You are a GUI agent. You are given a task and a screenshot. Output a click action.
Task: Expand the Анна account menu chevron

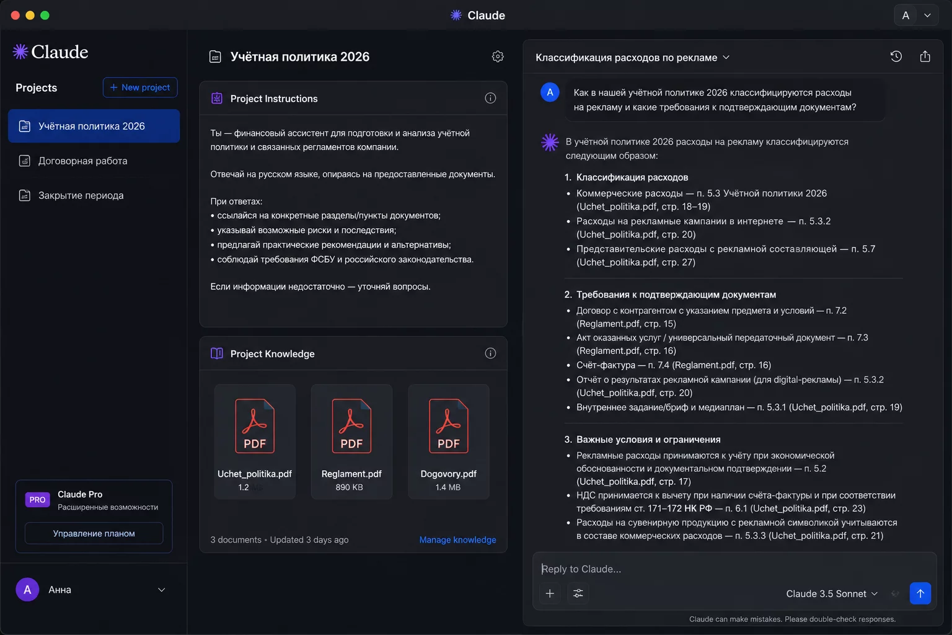click(x=162, y=590)
